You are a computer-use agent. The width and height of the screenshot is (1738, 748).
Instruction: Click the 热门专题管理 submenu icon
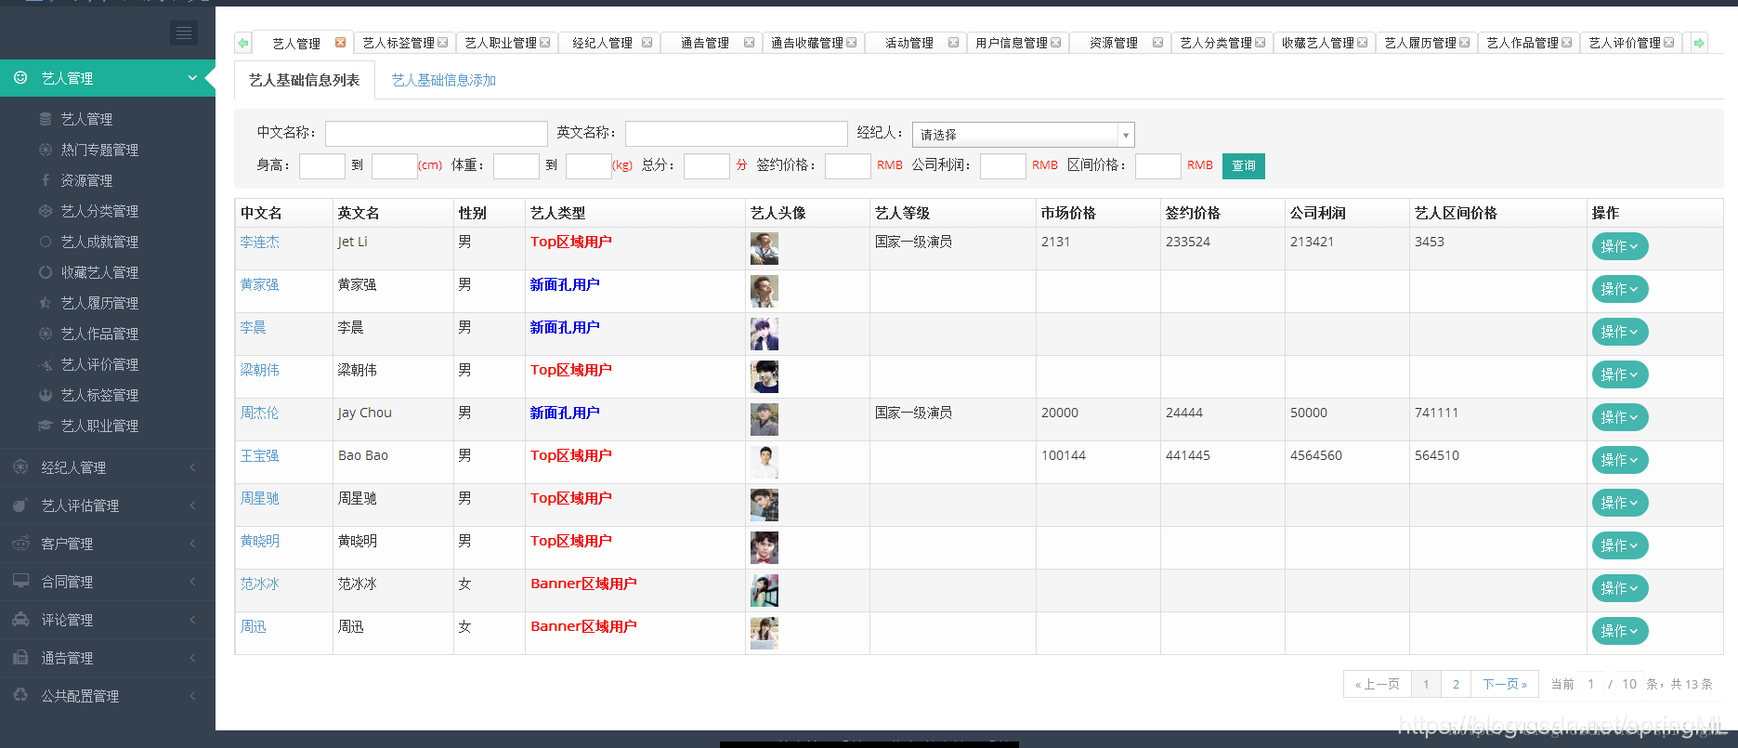pyautogui.click(x=46, y=150)
